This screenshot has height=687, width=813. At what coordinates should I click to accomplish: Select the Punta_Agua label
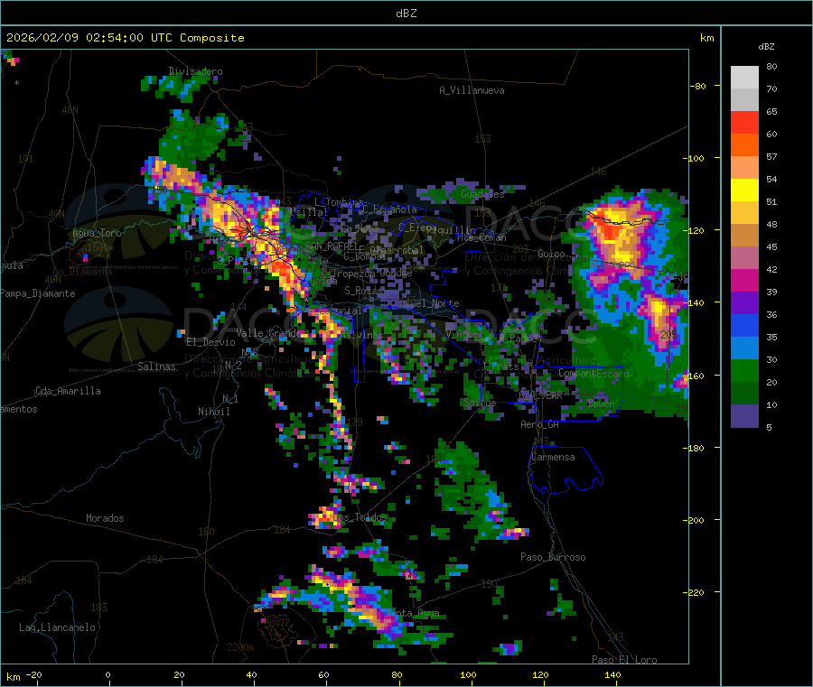tap(412, 613)
